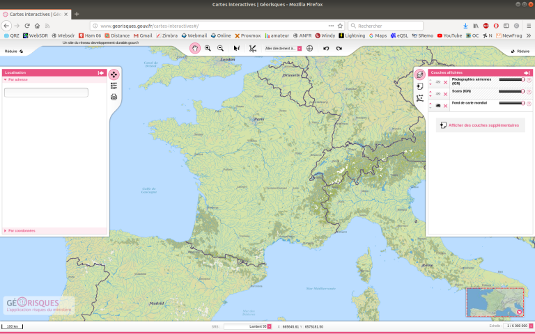This screenshot has width=535, height=334.
Task: Open the legend icon in left sidebar
Action: coord(114,86)
